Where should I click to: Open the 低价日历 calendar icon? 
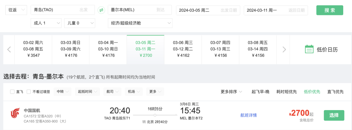(309, 49)
